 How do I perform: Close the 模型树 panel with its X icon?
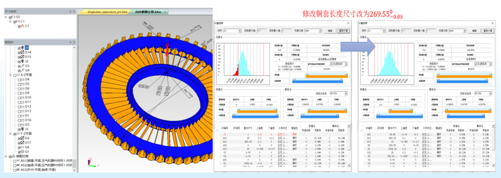(x=74, y=42)
